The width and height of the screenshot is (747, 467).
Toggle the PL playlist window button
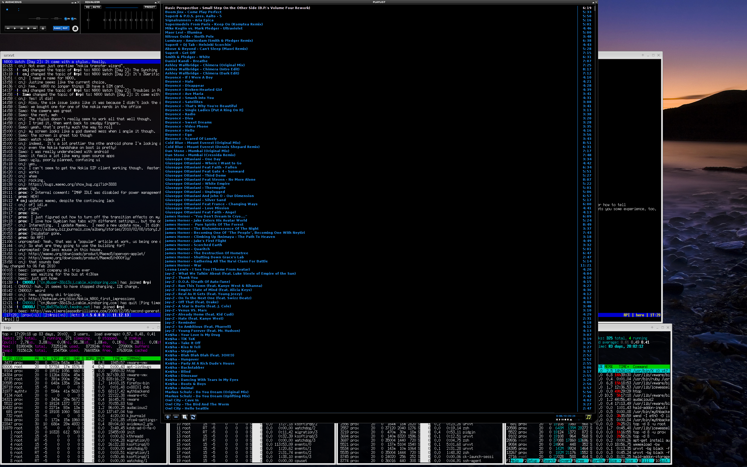(x=74, y=18)
